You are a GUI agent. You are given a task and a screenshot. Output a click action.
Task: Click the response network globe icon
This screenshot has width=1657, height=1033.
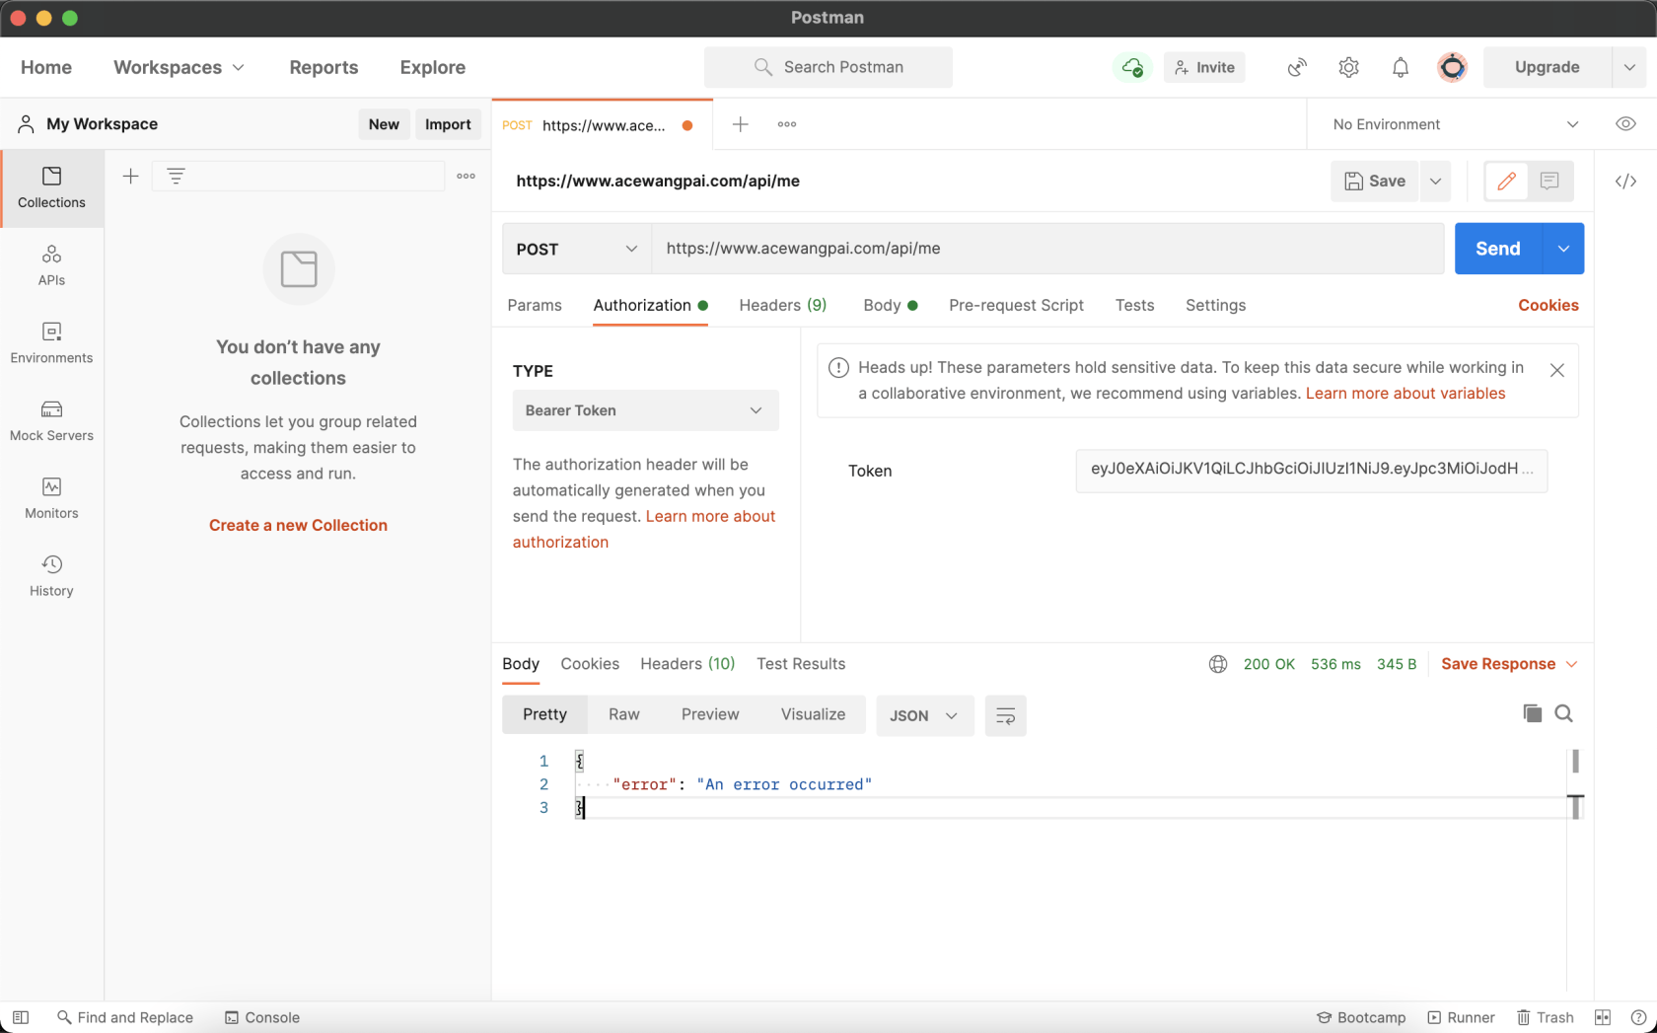(x=1218, y=664)
